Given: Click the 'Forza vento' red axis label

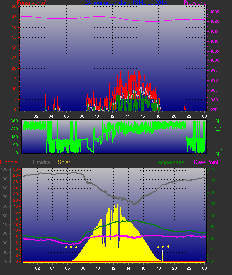Looking at the screenshot, I should click(x=32, y=3).
